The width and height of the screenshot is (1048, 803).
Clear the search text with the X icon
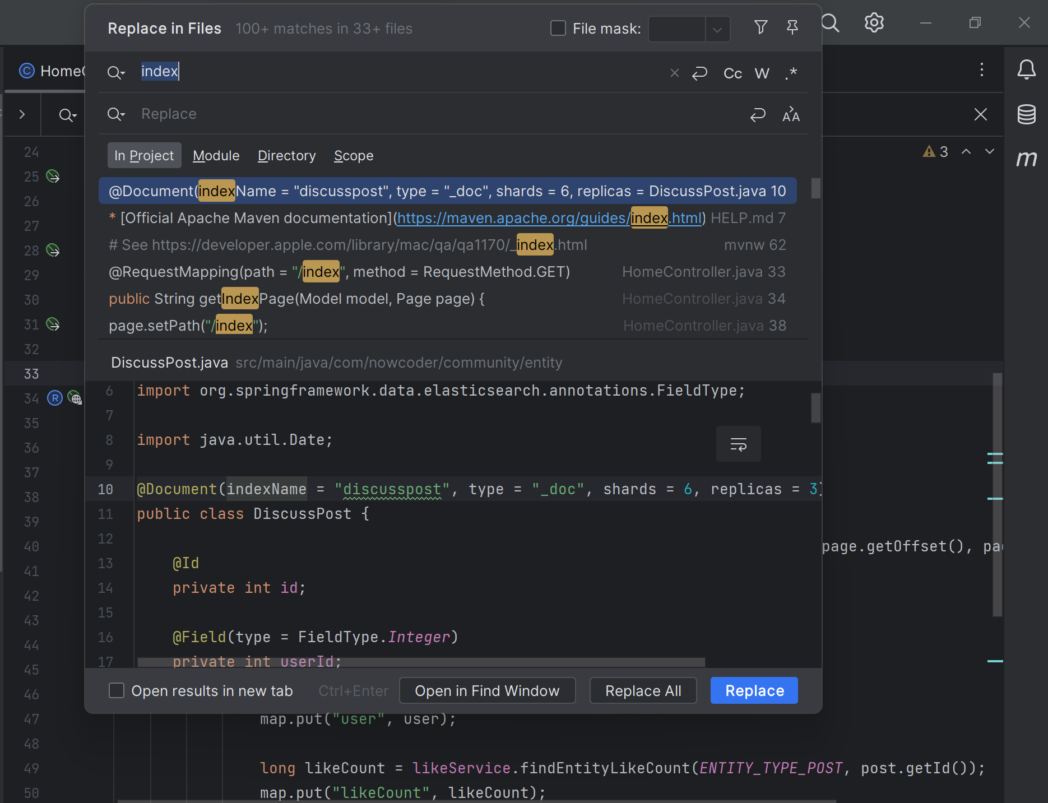[x=675, y=73]
